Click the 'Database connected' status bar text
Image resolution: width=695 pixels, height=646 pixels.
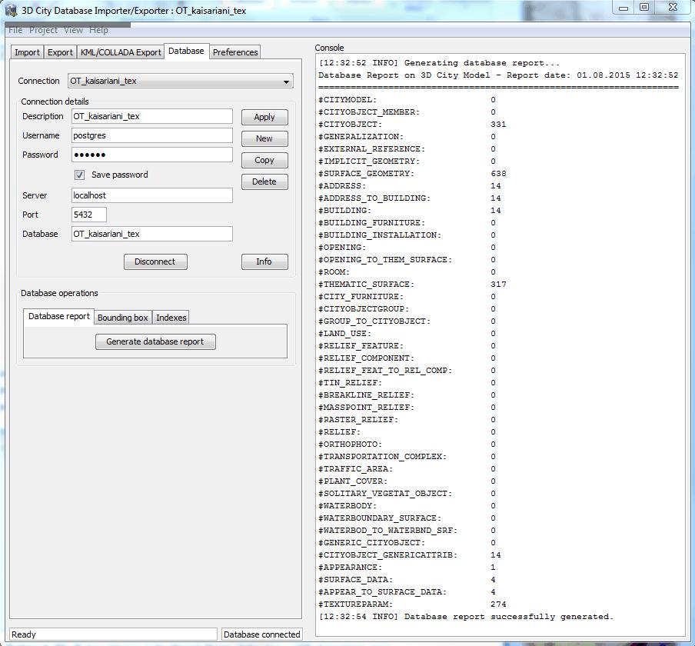[261, 634]
